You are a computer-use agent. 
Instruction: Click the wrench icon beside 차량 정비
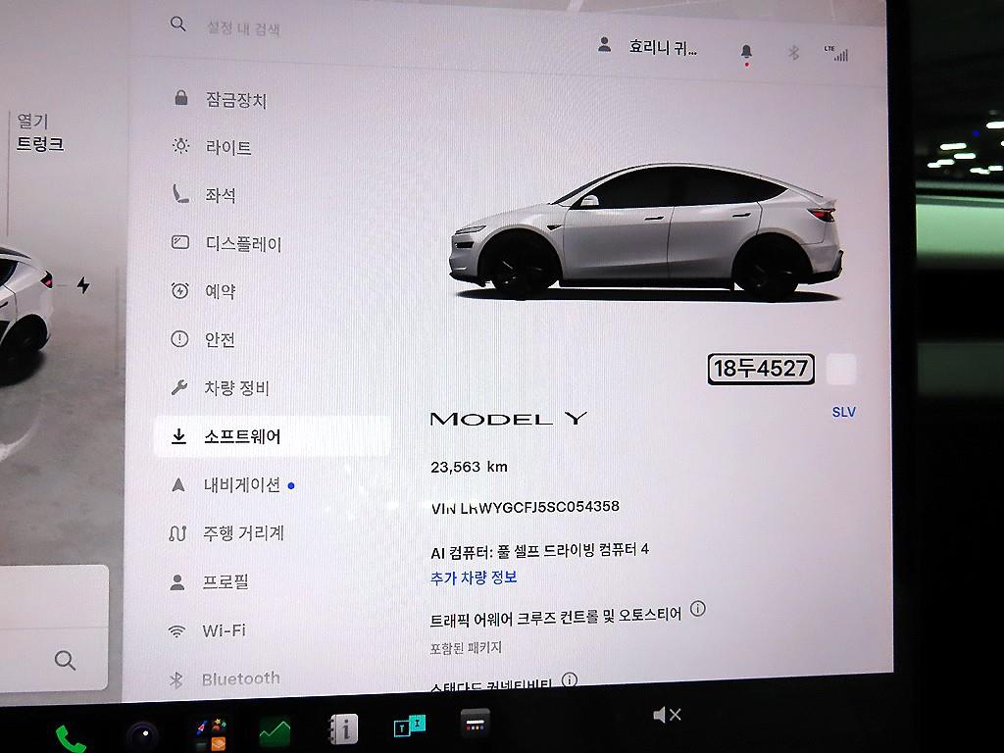179,386
